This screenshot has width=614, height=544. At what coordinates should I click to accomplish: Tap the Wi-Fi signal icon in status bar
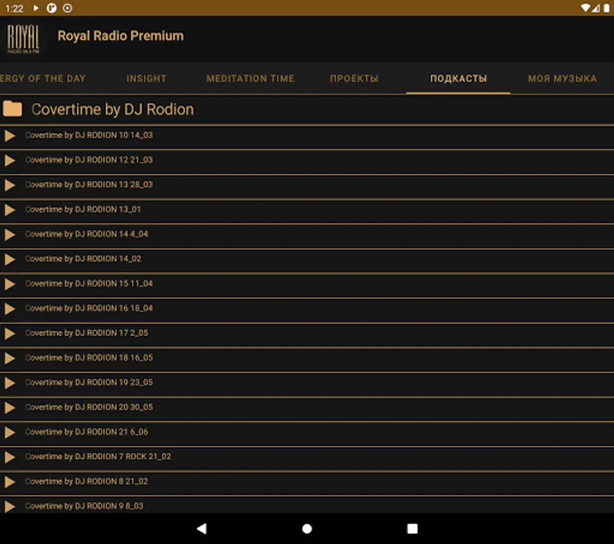tap(586, 8)
